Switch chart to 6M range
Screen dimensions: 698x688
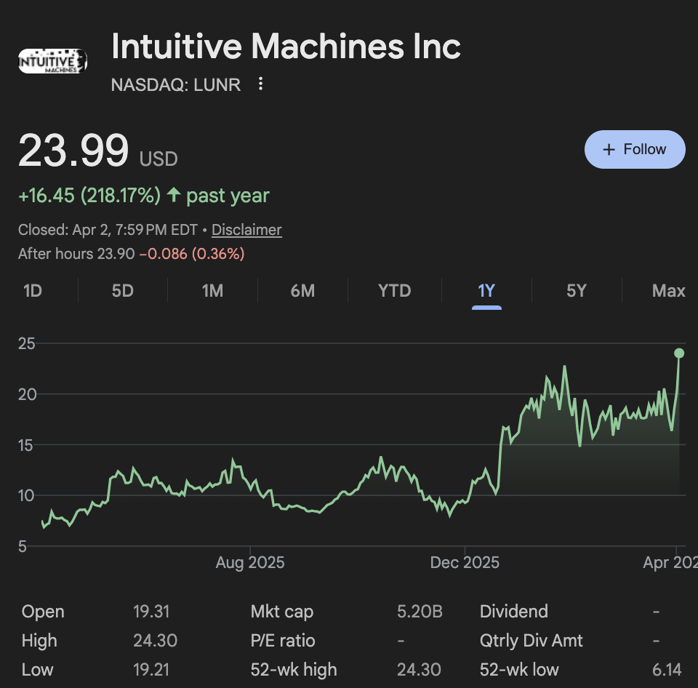point(302,291)
